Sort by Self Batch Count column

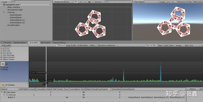(27, 89)
